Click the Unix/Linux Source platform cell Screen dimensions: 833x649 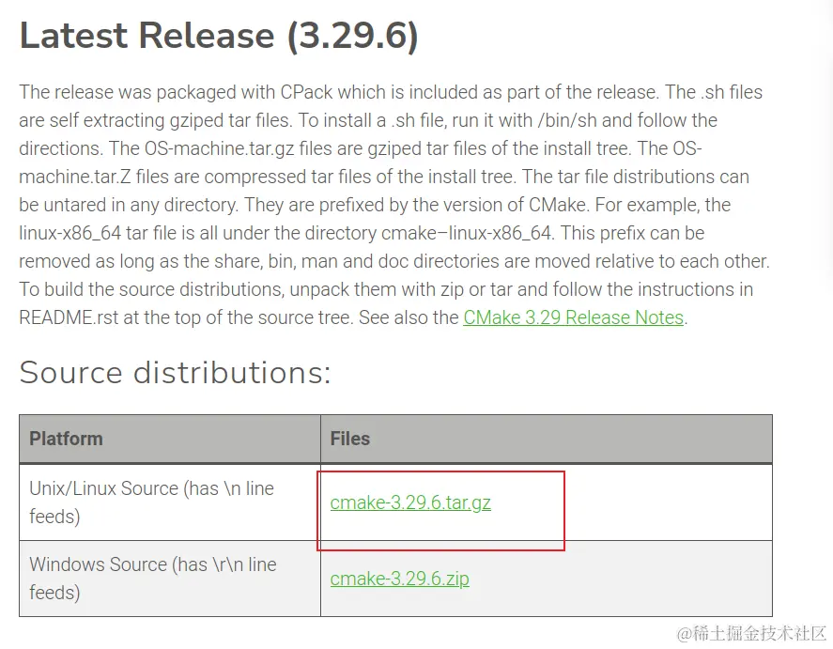pyautogui.click(x=151, y=502)
